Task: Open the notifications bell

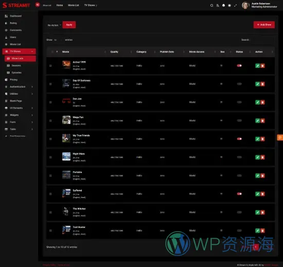Action: pyautogui.click(x=224, y=6)
